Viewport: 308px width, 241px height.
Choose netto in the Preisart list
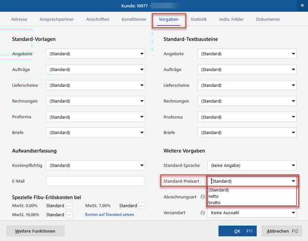tap(252, 196)
